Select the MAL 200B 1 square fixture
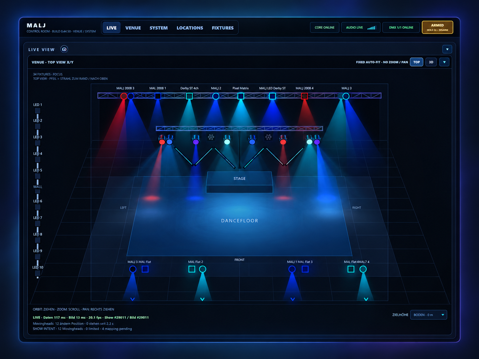This screenshot has width=479, height=359. click(x=158, y=96)
